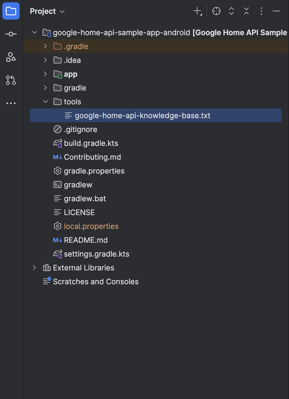Select google-home-api-knowledge-base.txt

coord(142,115)
